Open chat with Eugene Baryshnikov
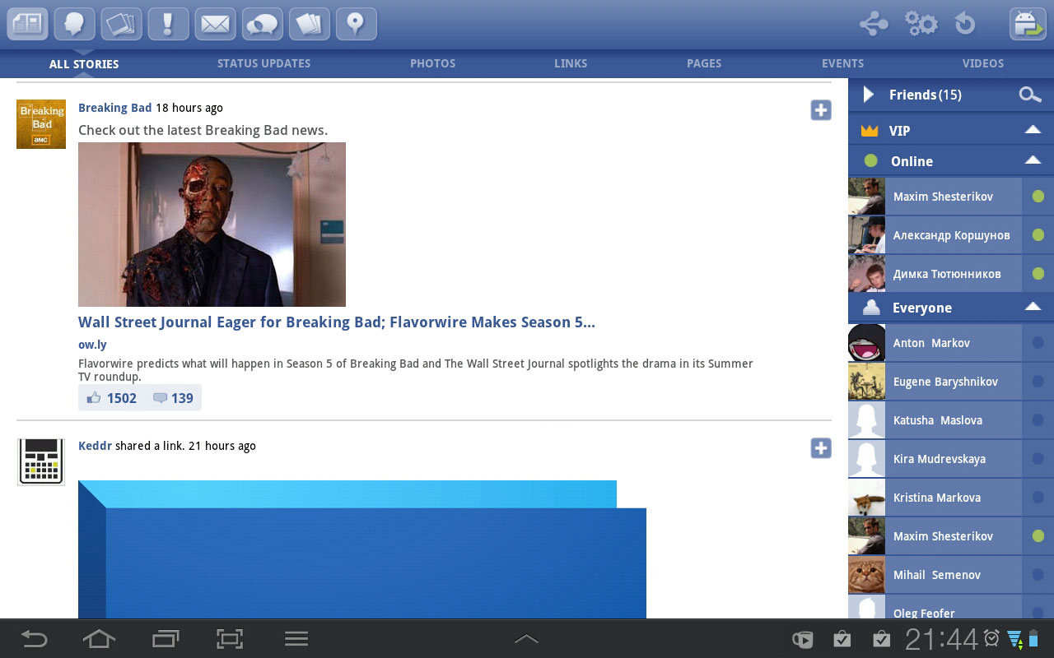Viewport: 1054px width, 658px height. 951,382
